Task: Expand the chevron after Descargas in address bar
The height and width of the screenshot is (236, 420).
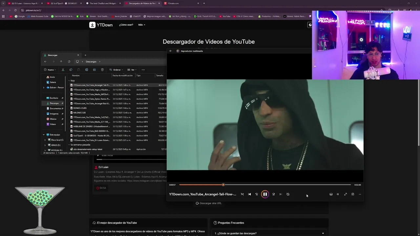Action: pos(100,61)
